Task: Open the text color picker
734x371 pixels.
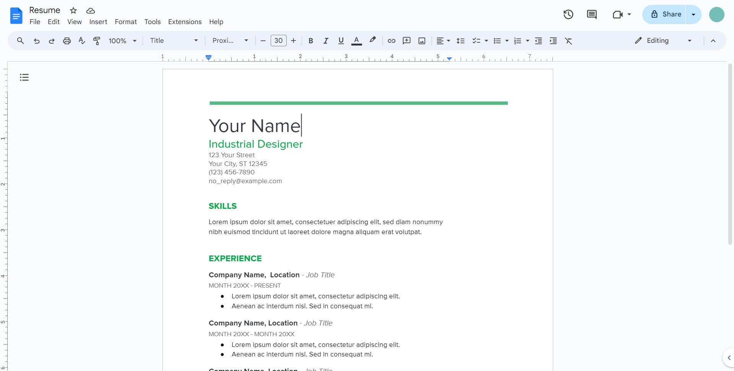Action: tap(356, 41)
